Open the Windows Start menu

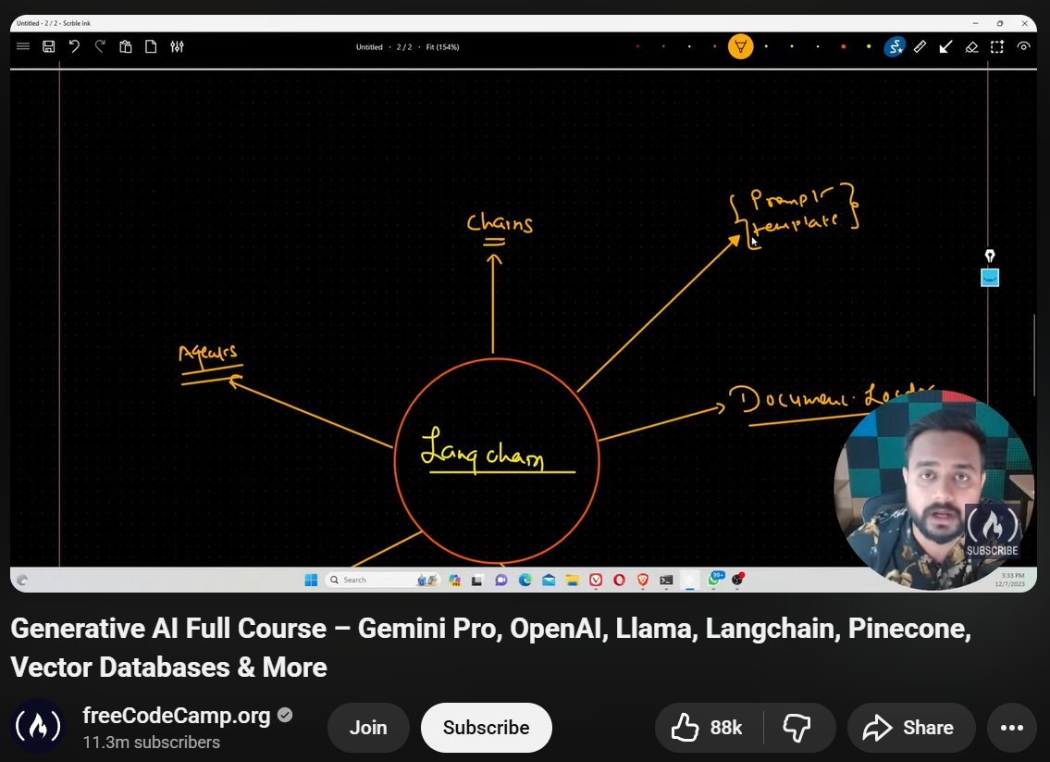pos(311,580)
